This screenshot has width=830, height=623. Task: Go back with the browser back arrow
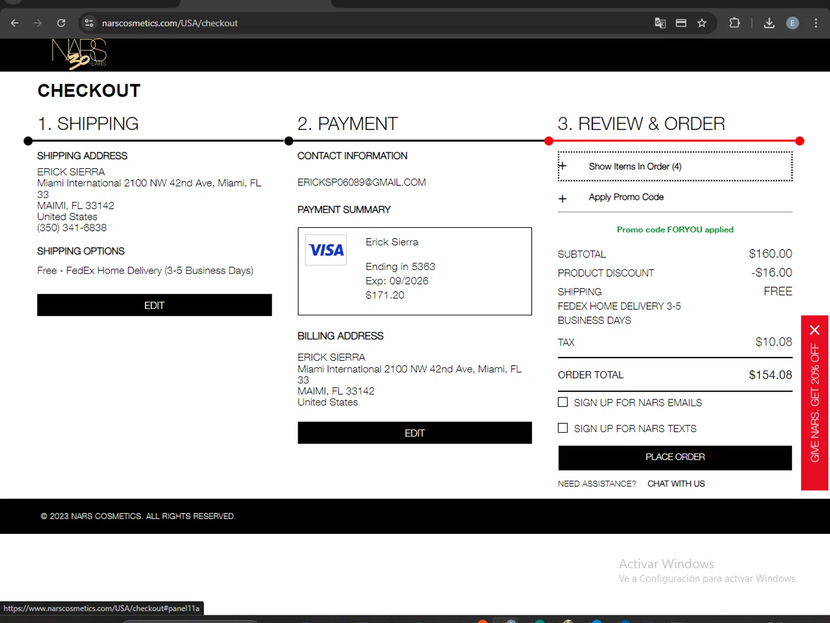point(15,23)
